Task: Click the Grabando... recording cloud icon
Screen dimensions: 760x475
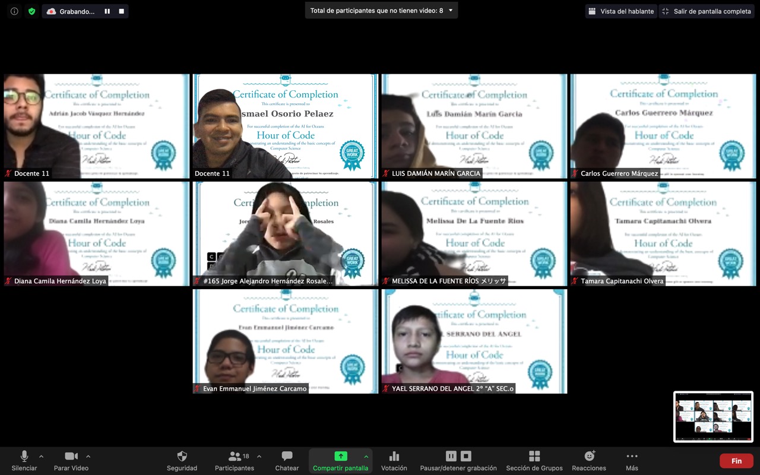Action: click(x=51, y=11)
